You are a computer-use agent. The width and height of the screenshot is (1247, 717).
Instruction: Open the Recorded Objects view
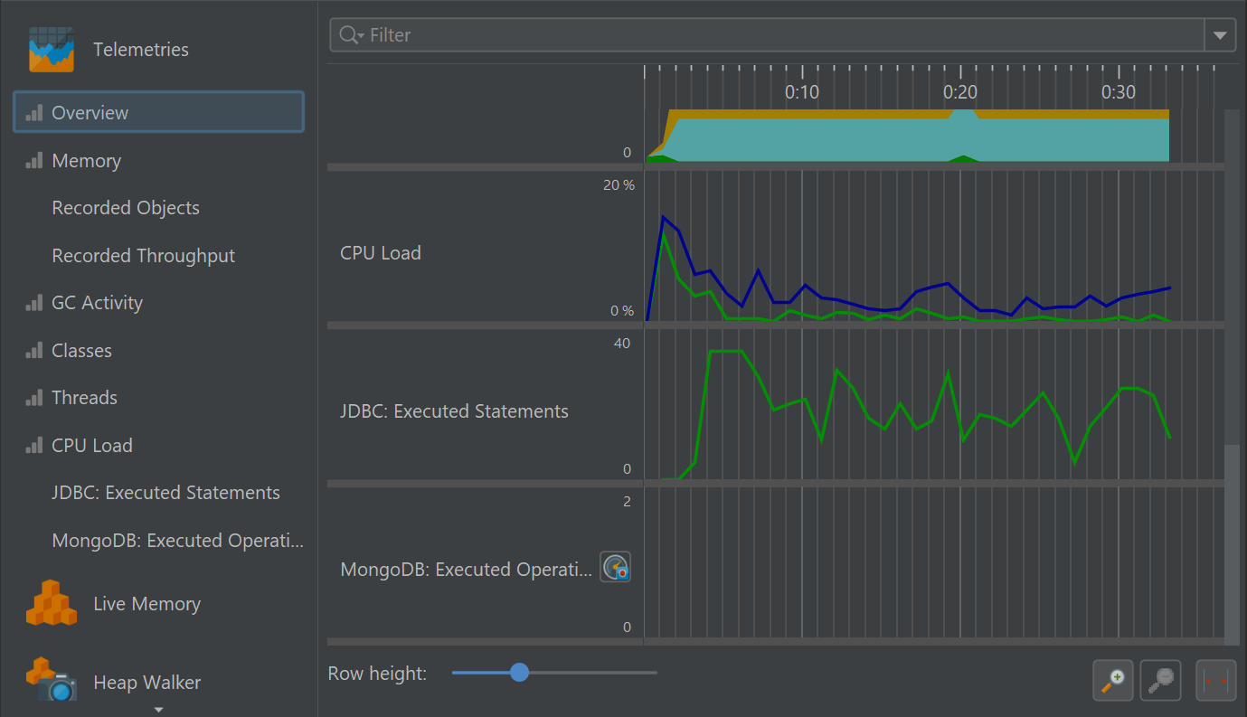click(126, 208)
